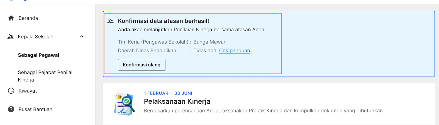Click the Riwayat clock icon
This screenshot has width=439, height=125.
pyautogui.click(x=11, y=91)
